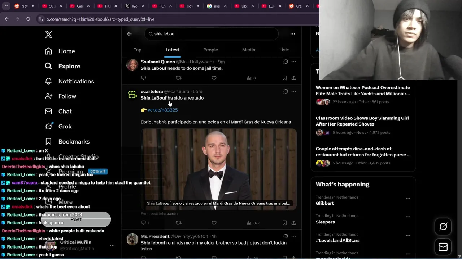Bookmark ecartelera's post
This screenshot has height=259, width=462.
[x=284, y=223]
